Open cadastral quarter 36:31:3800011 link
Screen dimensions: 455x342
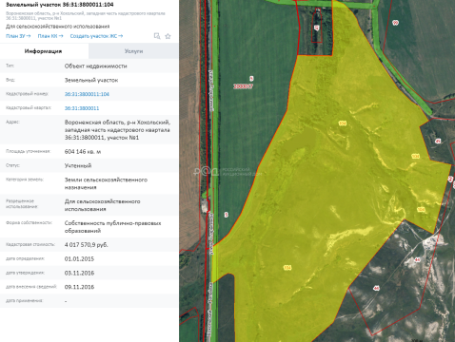(x=82, y=108)
